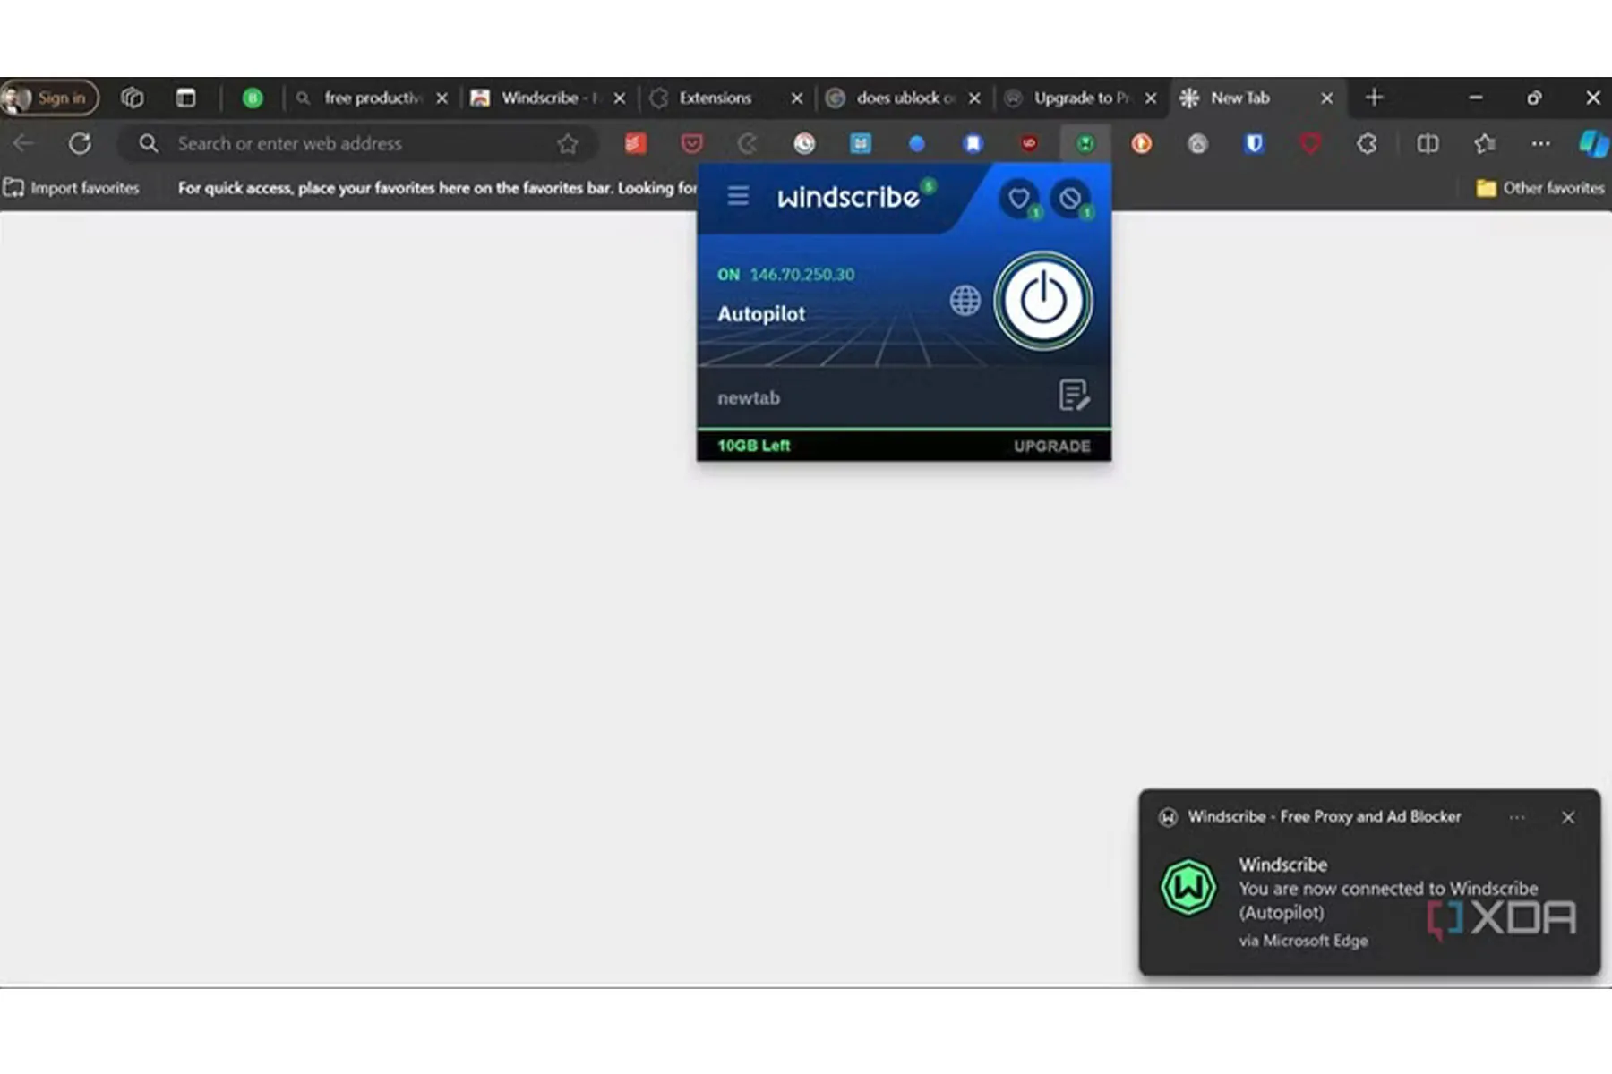Dismiss the Windscribe connected notification
The width and height of the screenshot is (1612, 1074).
[x=1568, y=817]
